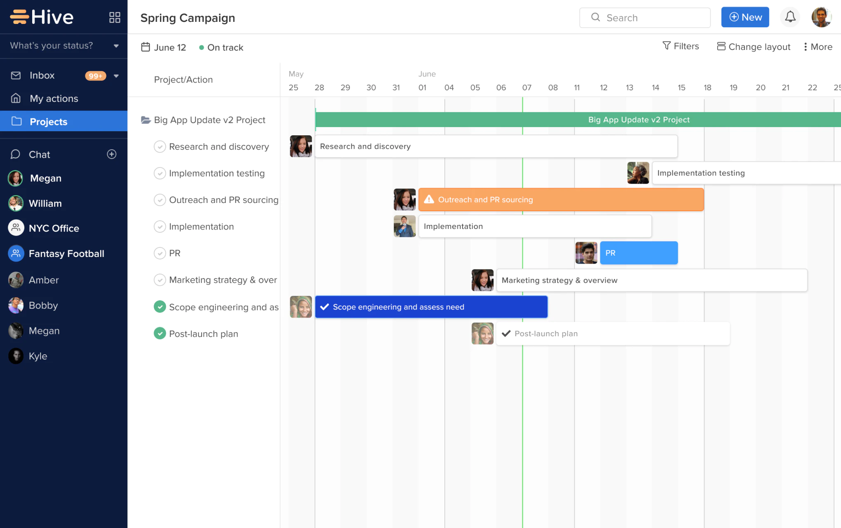Screen dimensions: 841x528
Task: Click the notification bell icon
Action: click(x=790, y=17)
